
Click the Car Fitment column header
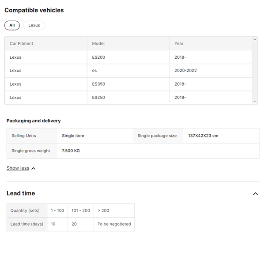click(21, 43)
